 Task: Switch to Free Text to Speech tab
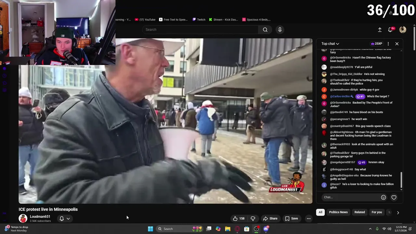tap(173, 19)
